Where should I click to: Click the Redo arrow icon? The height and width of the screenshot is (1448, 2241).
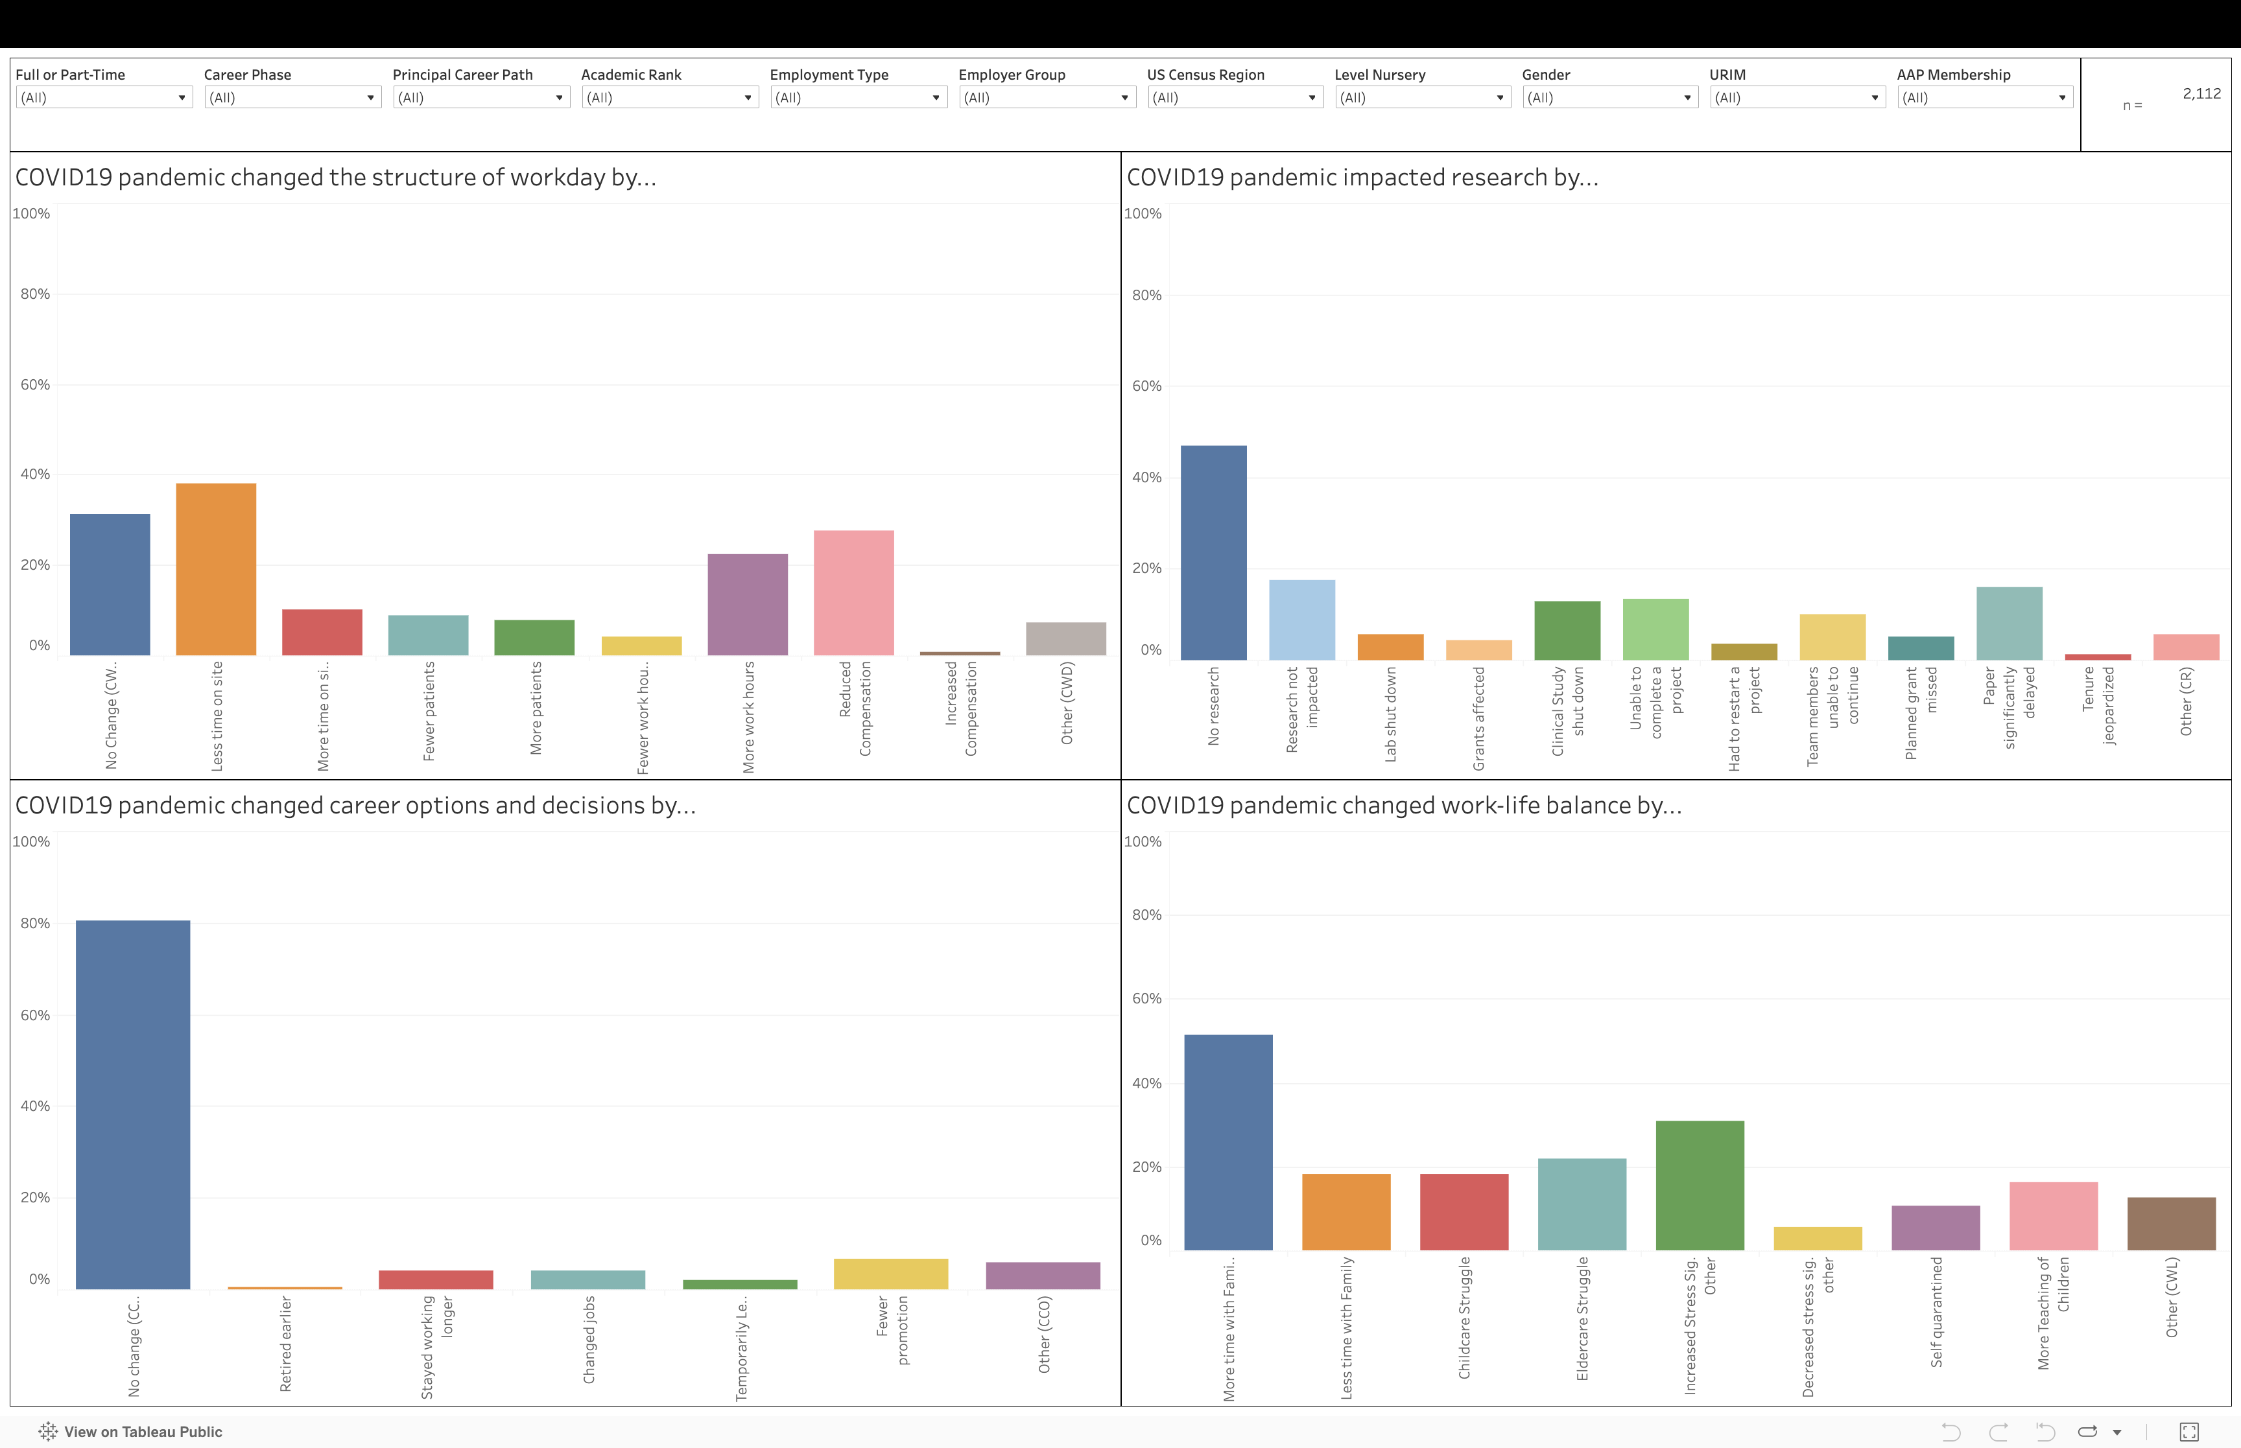click(1998, 1432)
